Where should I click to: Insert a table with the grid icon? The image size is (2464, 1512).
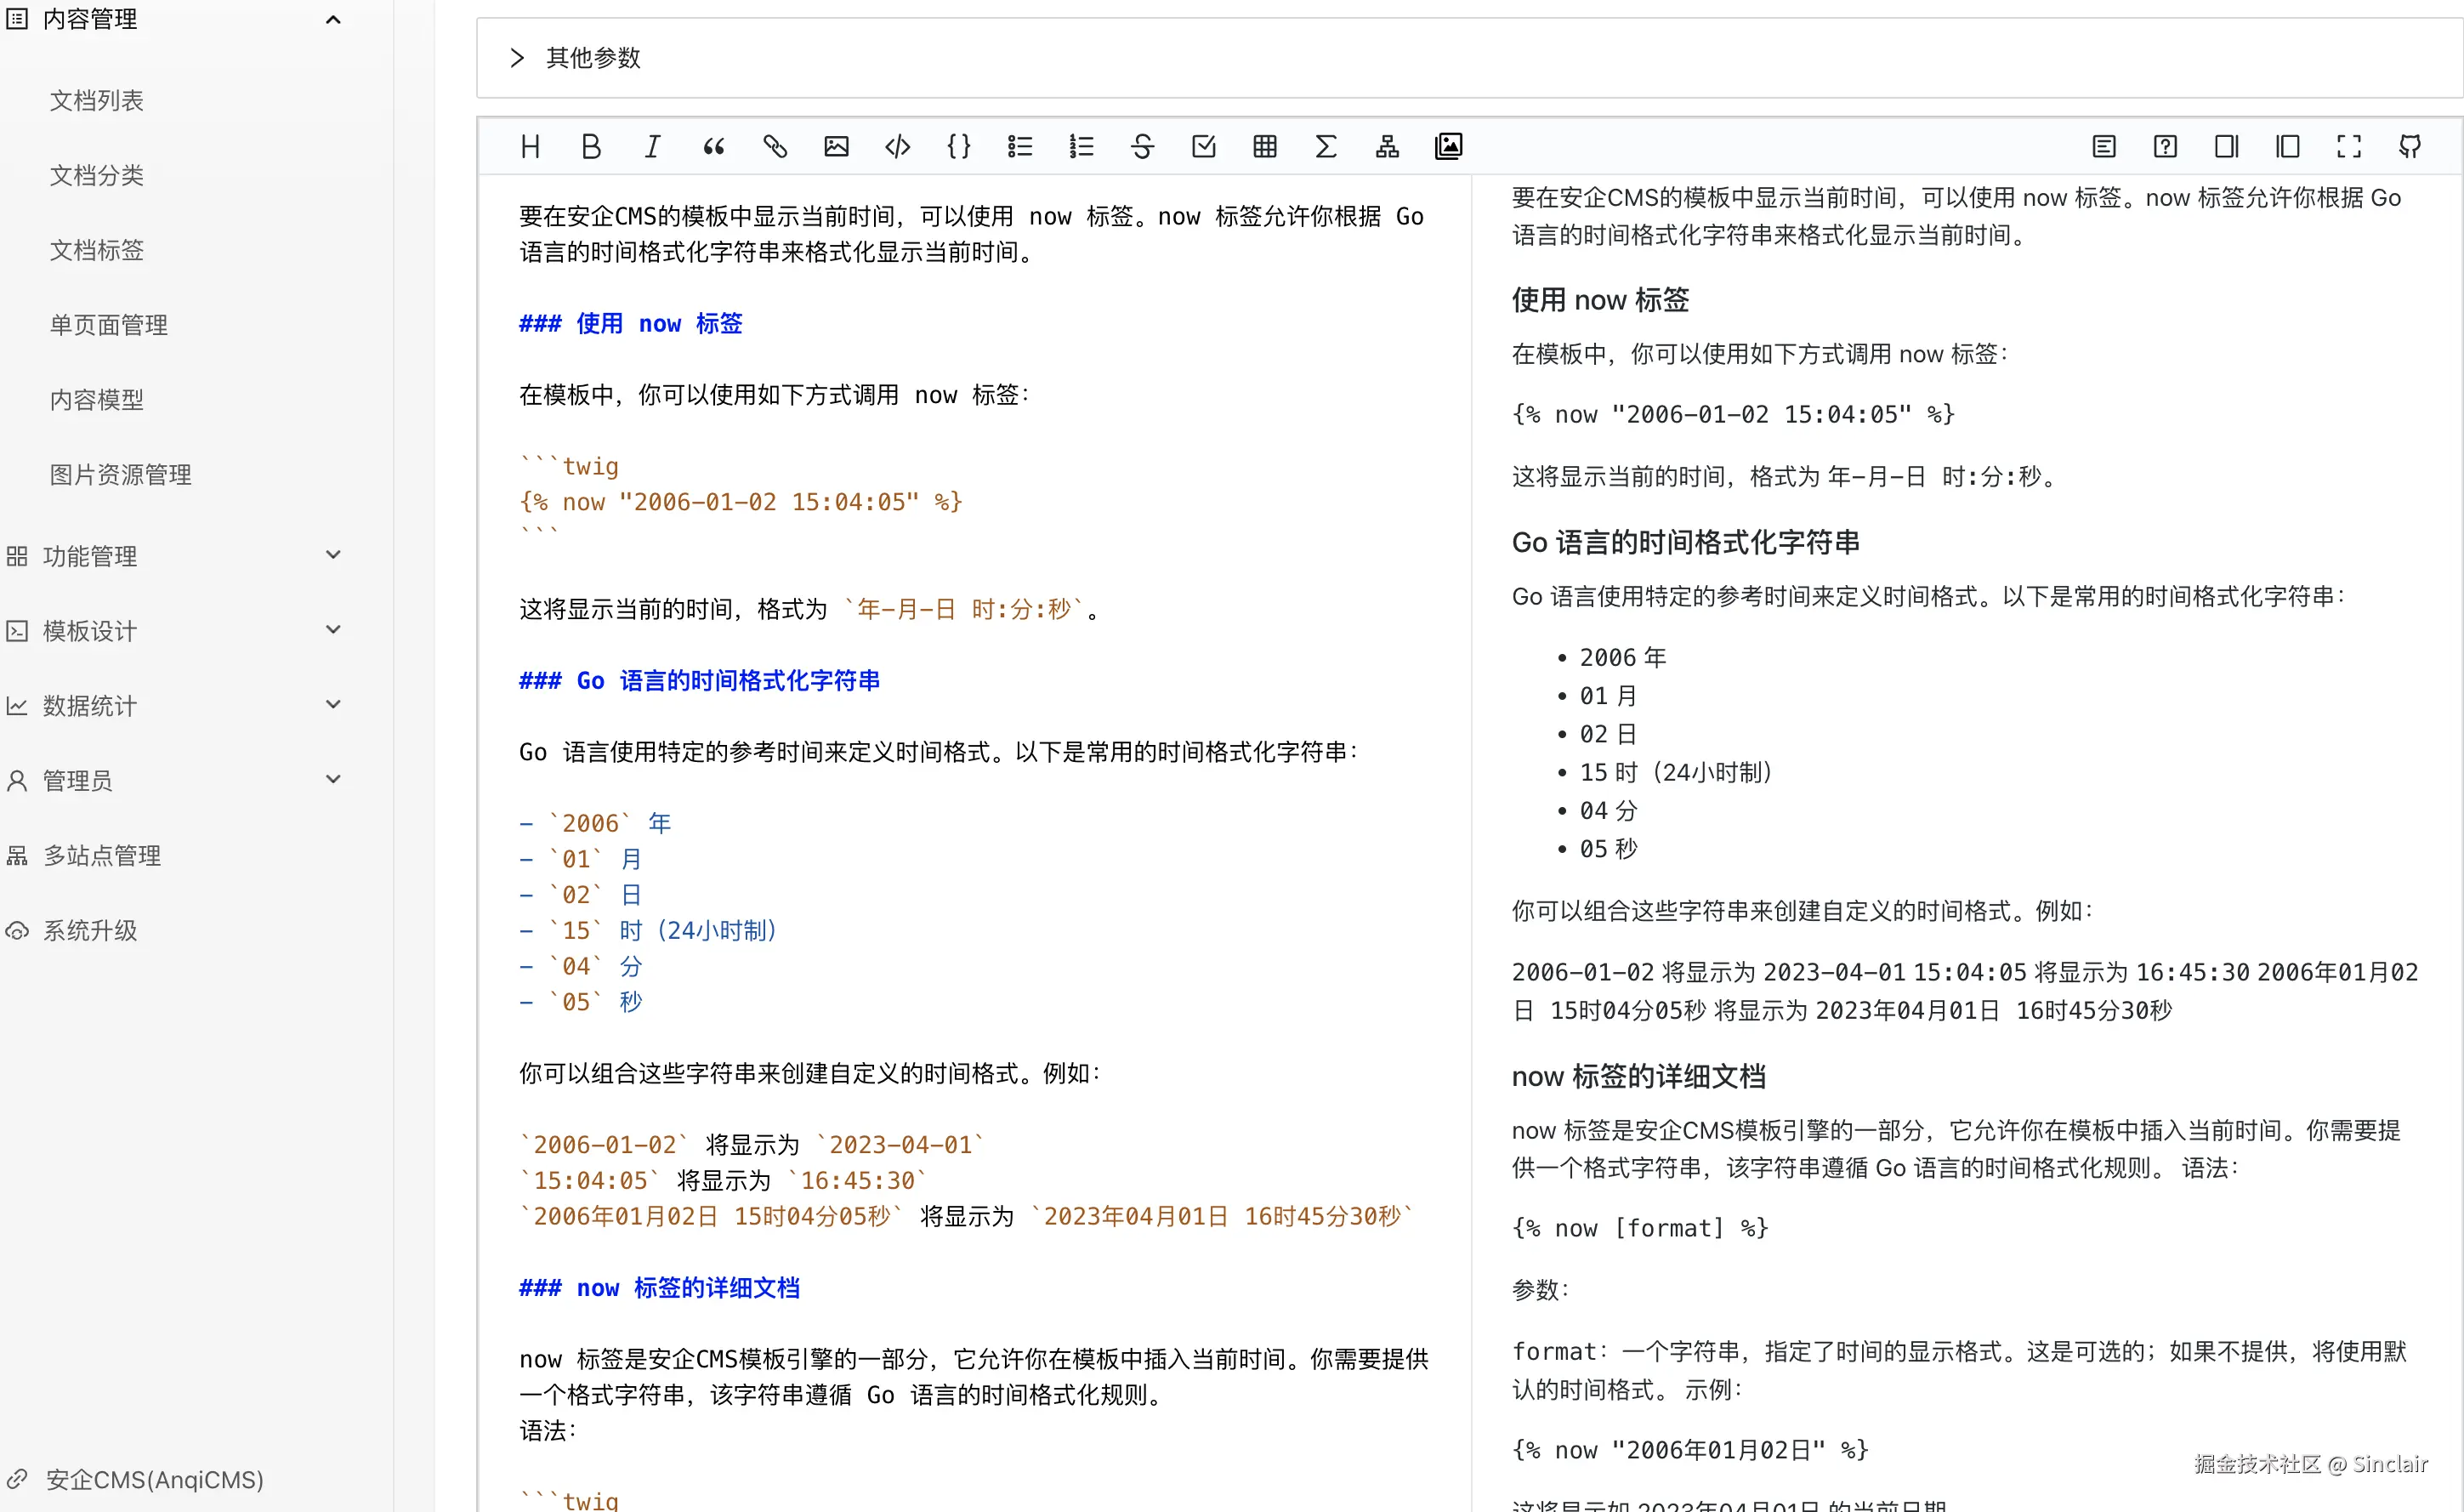(1265, 147)
